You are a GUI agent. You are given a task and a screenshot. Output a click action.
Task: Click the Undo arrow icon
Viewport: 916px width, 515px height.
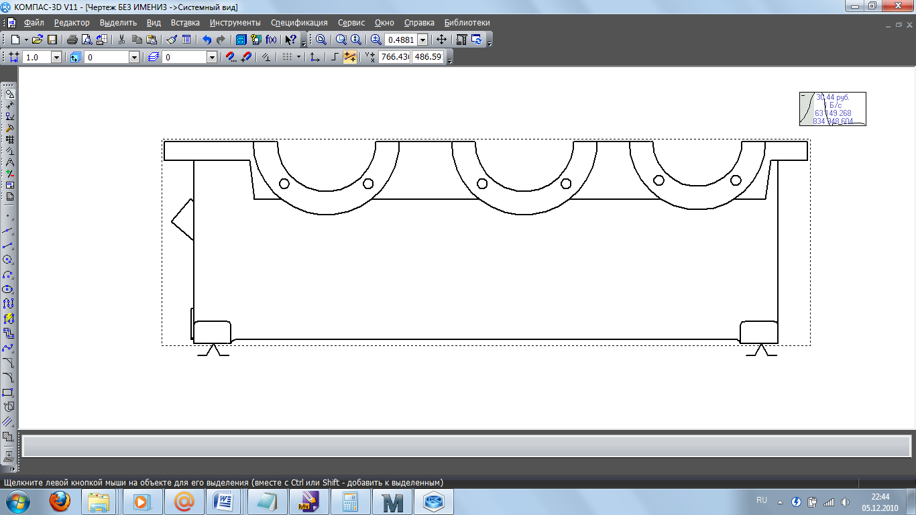(x=207, y=40)
